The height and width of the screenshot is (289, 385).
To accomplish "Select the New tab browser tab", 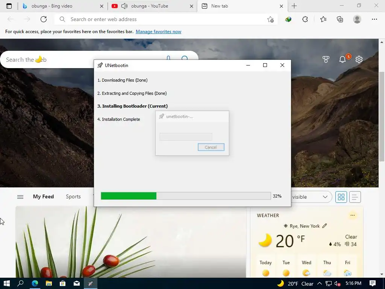I will click(242, 6).
